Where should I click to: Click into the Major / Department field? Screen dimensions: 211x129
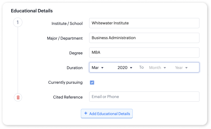tap(144, 38)
